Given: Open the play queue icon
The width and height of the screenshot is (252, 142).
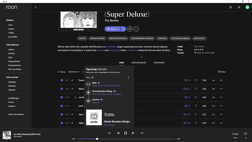Looking at the screenshot, I should pos(142,133).
